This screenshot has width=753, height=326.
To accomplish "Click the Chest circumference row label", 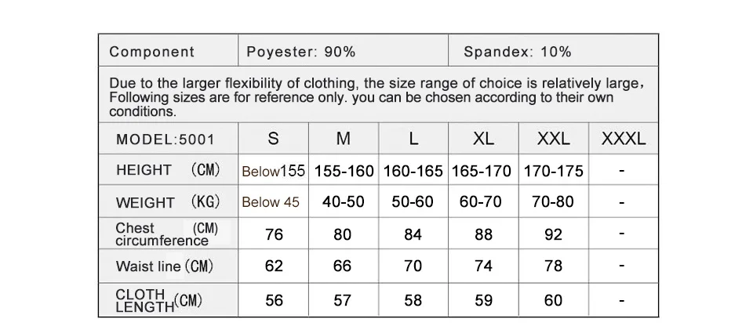I will (x=168, y=234).
